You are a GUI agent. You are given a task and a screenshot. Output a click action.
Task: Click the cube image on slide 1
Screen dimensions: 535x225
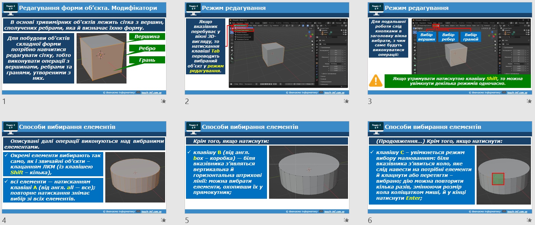click(102, 58)
